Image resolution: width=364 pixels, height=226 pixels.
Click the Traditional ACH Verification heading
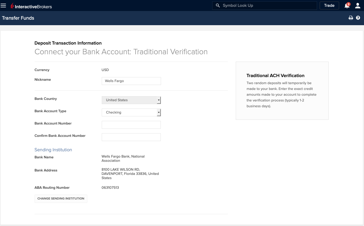[275, 76]
